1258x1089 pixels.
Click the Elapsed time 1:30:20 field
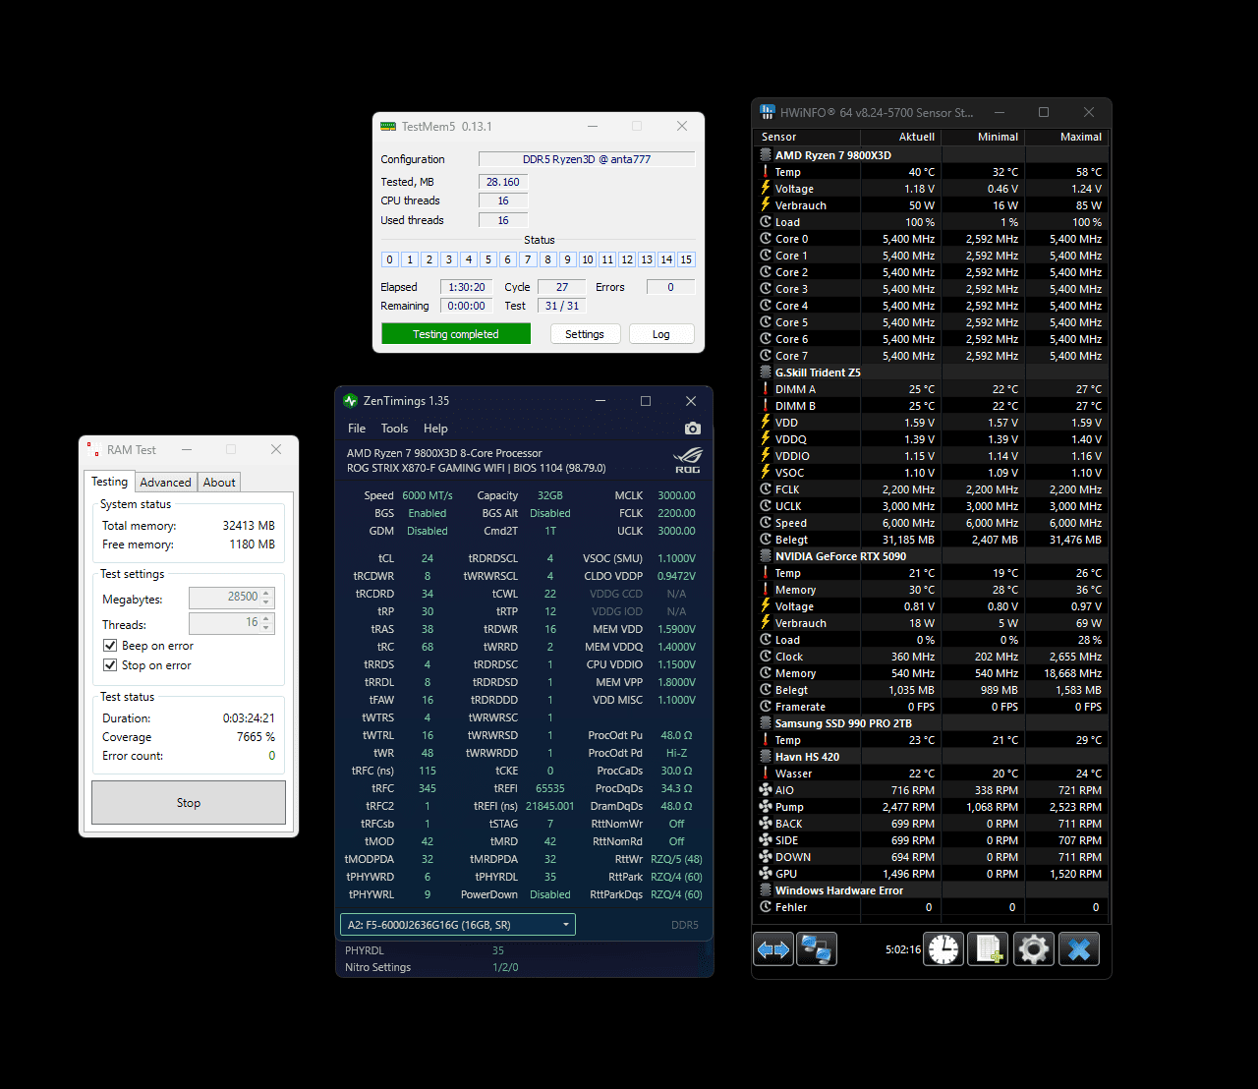pos(467,287)
